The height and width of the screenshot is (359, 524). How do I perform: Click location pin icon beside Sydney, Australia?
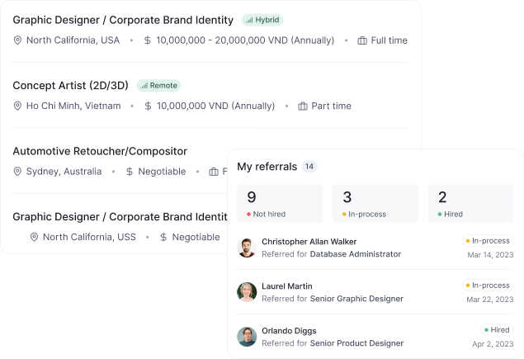pyautogui.click(x=18, y=172)
